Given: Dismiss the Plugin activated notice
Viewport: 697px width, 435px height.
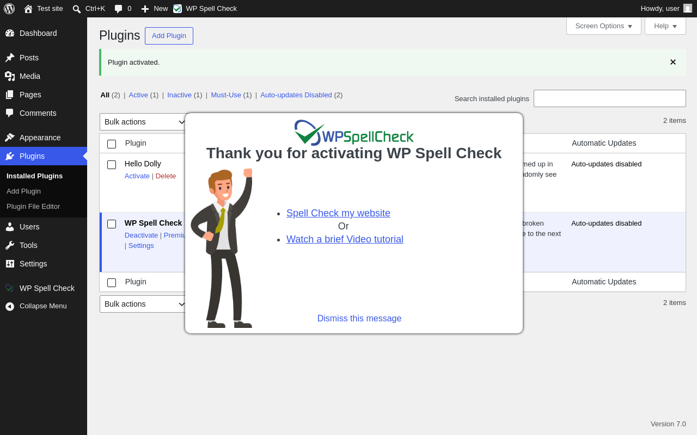Looking at the screenshot, I should tap(673, 62).
